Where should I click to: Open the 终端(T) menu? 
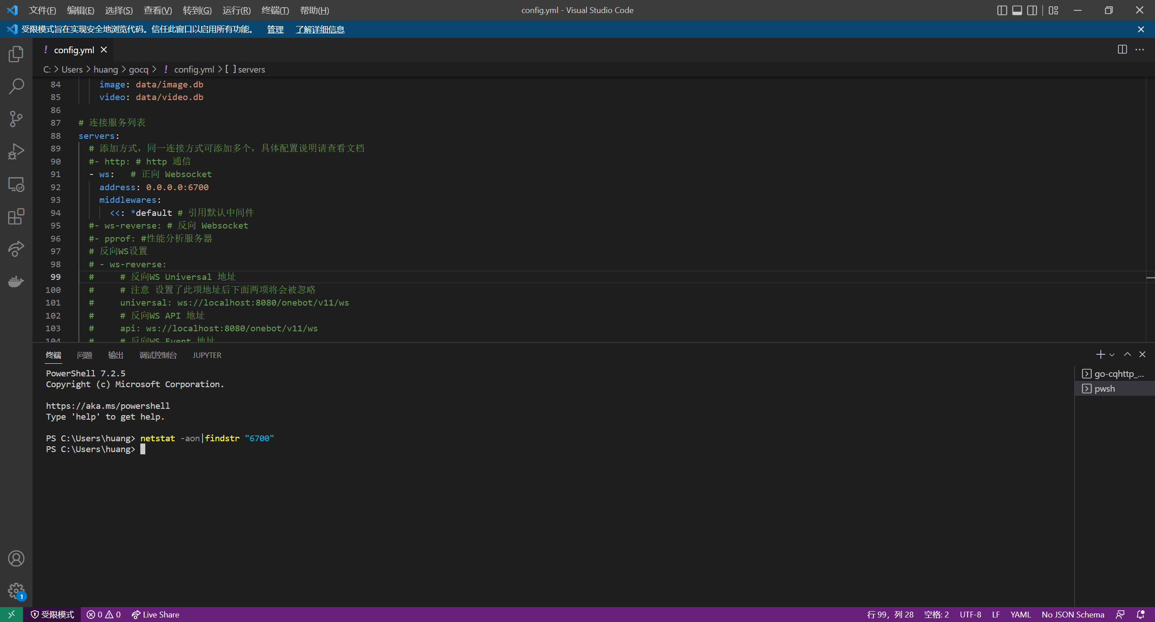[x=275, y=10]
